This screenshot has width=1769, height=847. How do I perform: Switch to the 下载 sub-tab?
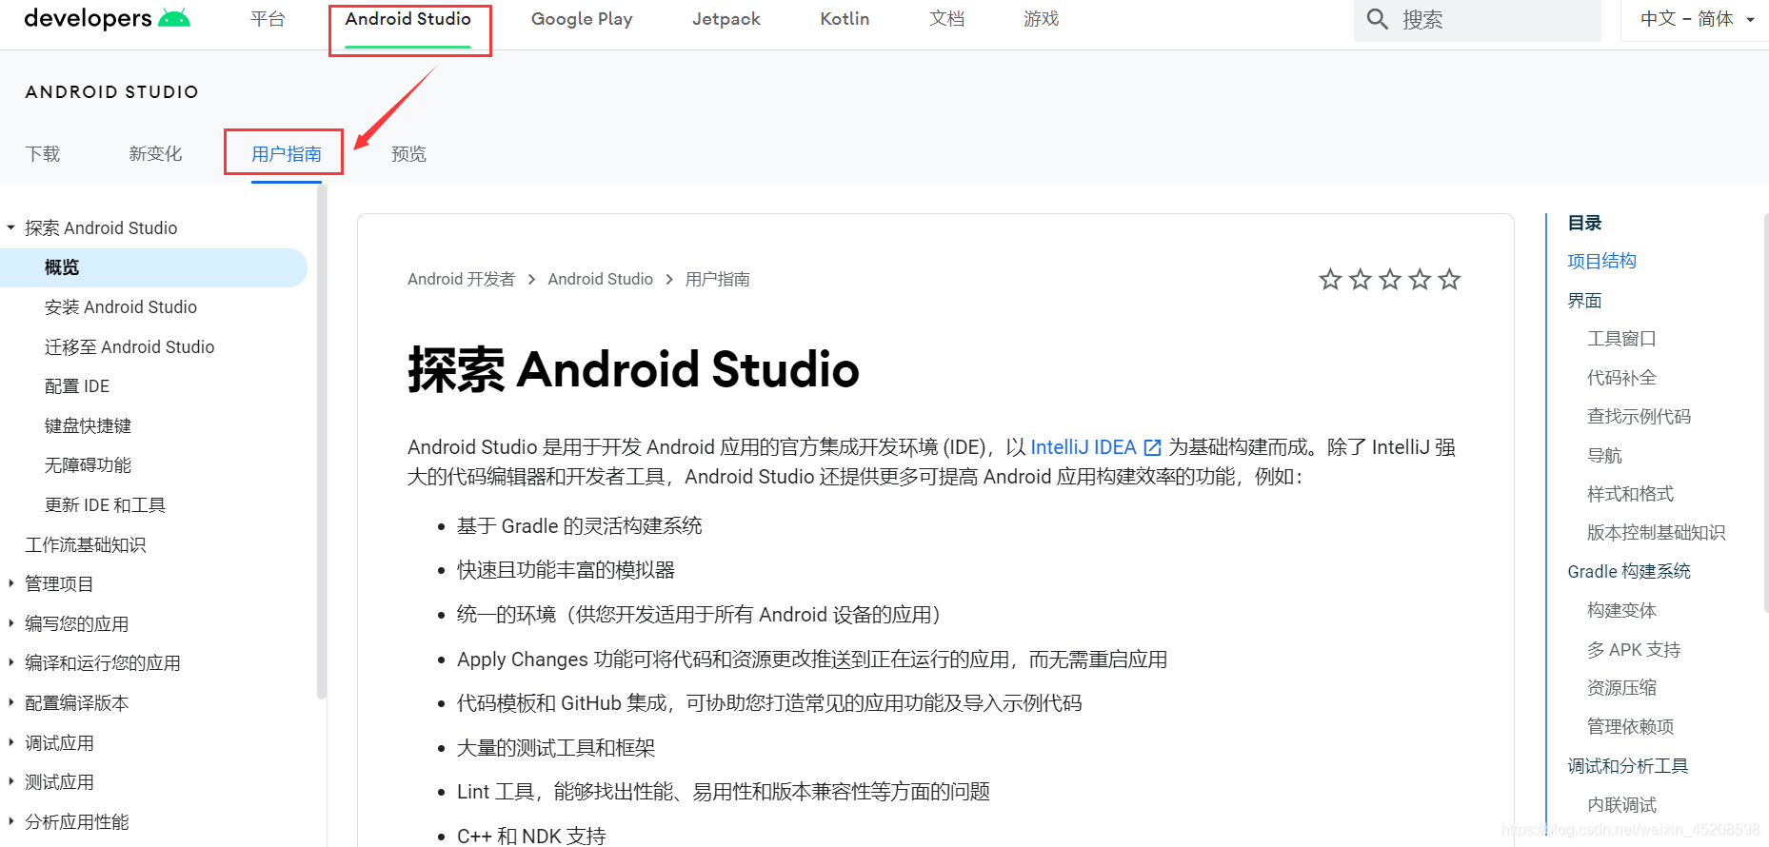point(43,153)
